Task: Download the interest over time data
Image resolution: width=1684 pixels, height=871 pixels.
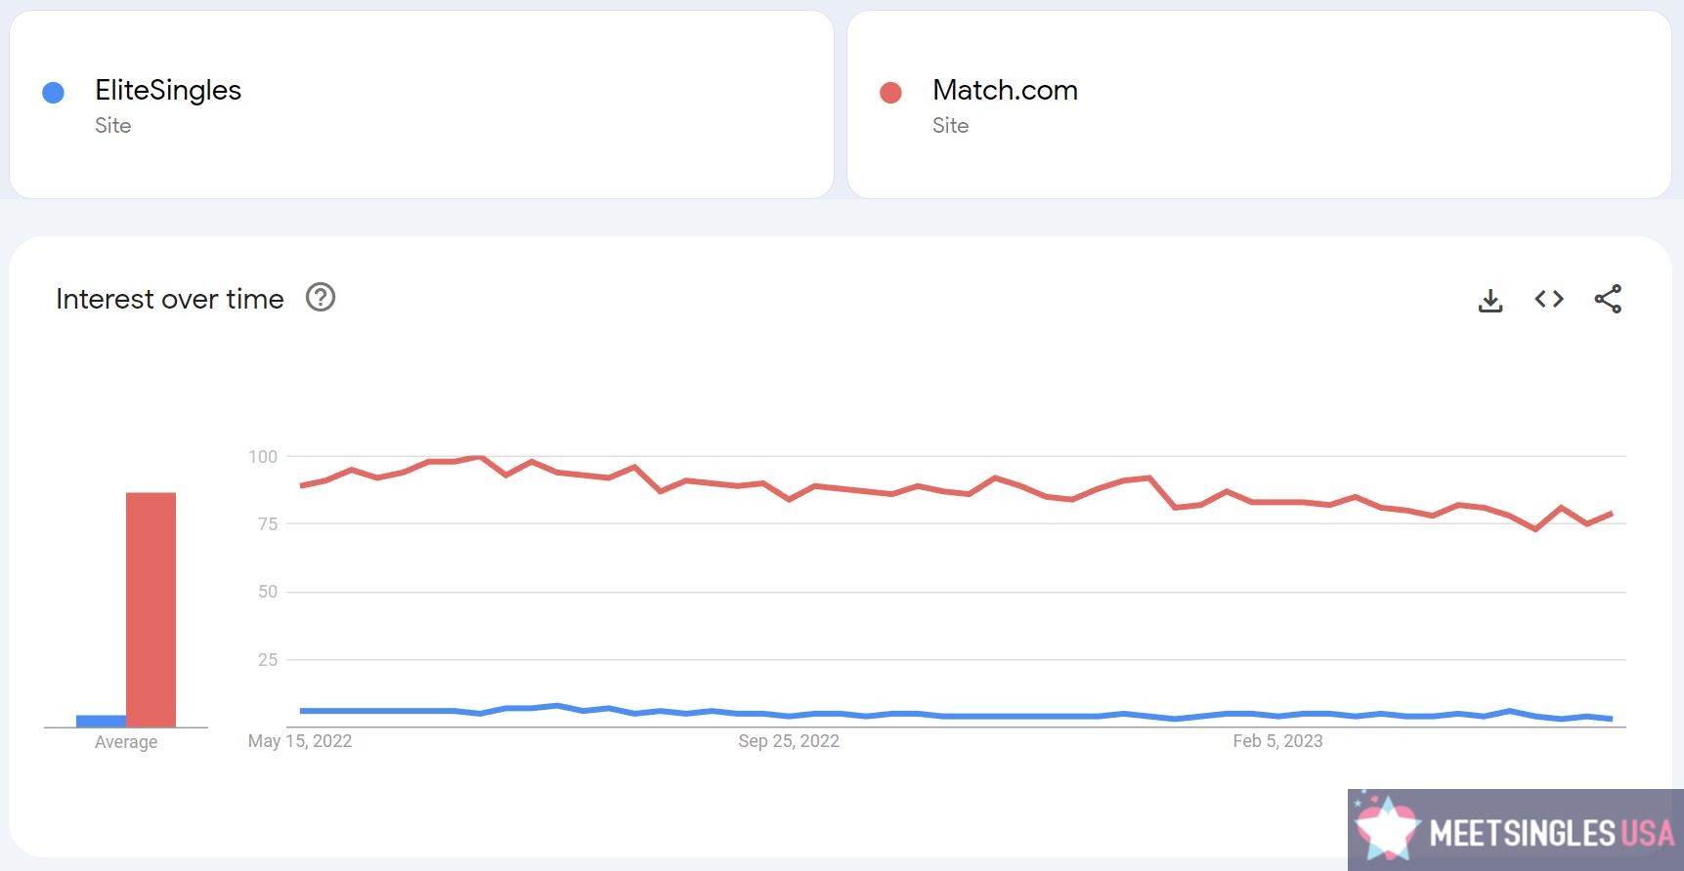Action: coord(1490,300)
